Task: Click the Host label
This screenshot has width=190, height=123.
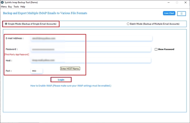Action: point(9,61)
